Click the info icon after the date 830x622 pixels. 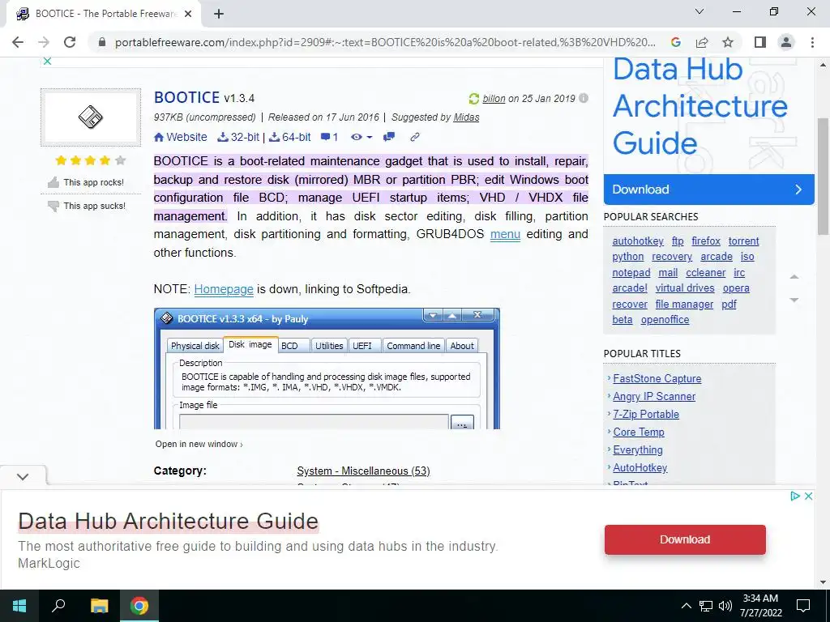point(584,98)
